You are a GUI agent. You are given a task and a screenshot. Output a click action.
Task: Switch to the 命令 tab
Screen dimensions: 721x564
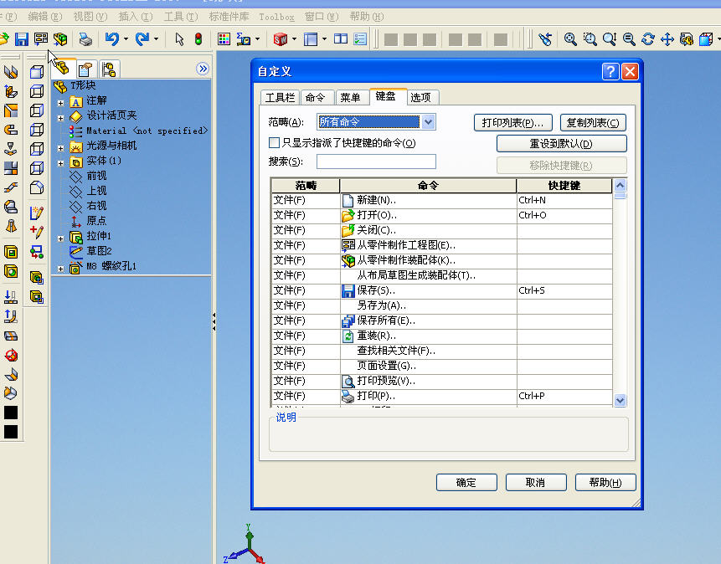point(315,97)
